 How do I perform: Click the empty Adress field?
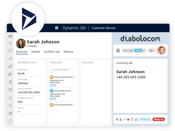click(31, 112)
